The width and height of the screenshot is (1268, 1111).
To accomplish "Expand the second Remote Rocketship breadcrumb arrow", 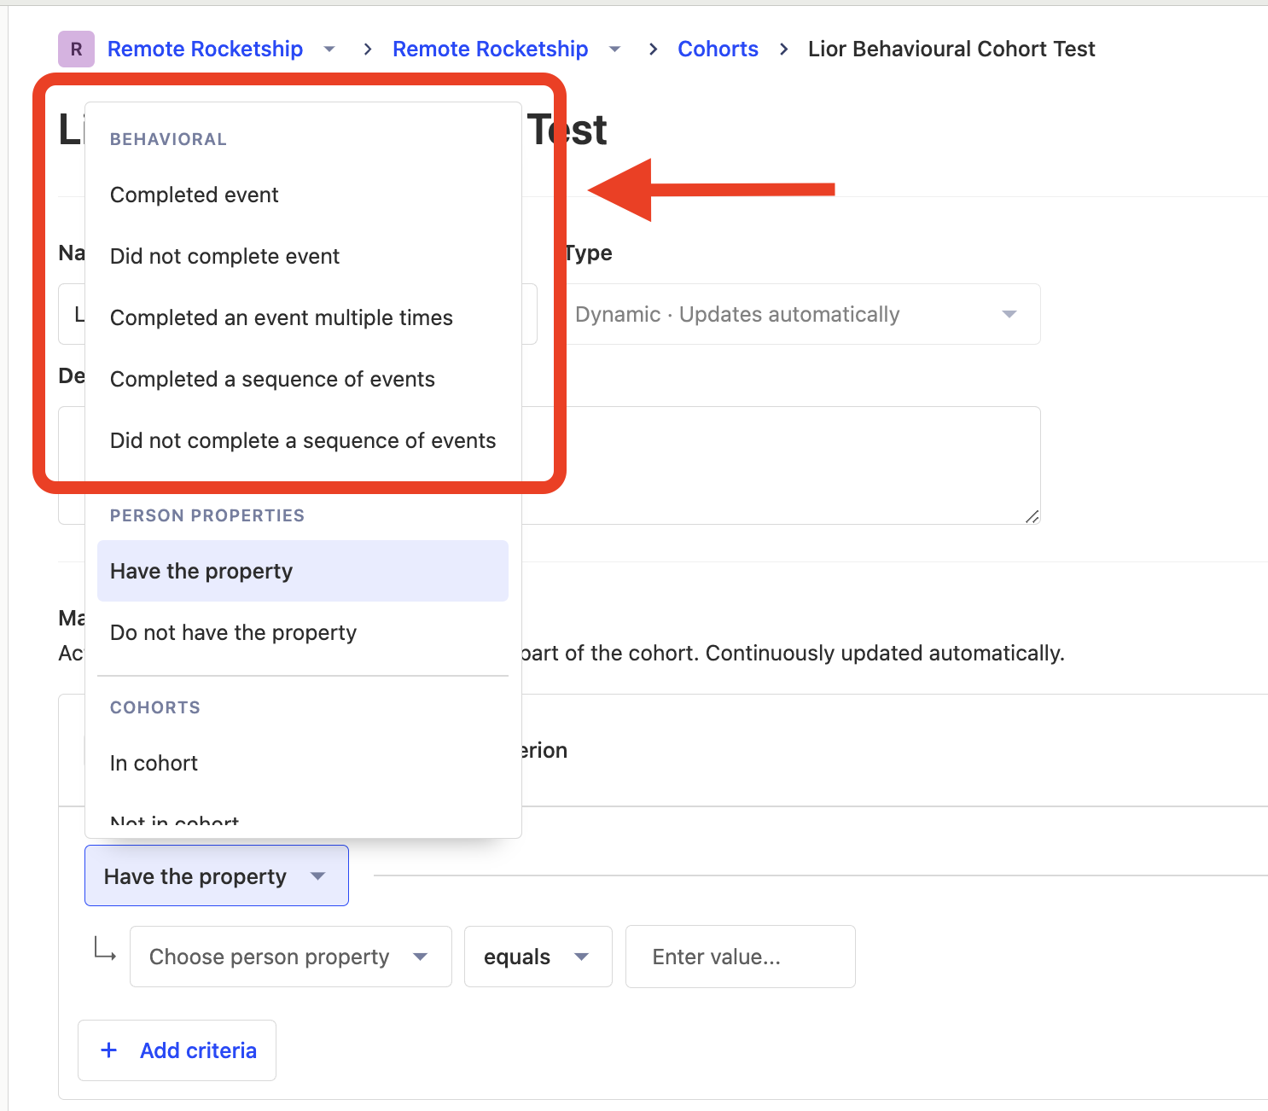I will tap(614, 49).
